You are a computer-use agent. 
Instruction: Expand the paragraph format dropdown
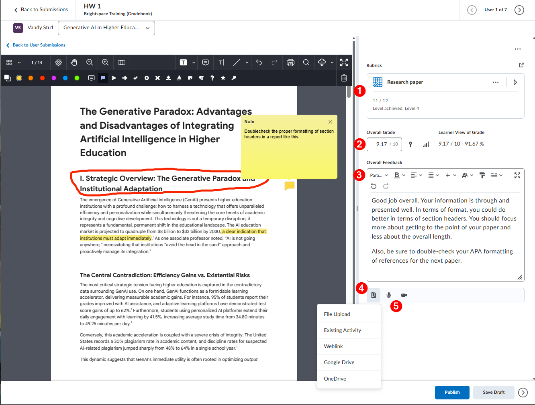coord(379,175)
